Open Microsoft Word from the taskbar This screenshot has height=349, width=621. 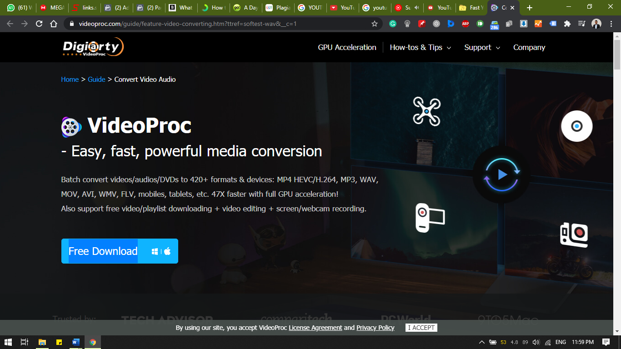coord(76,342)
